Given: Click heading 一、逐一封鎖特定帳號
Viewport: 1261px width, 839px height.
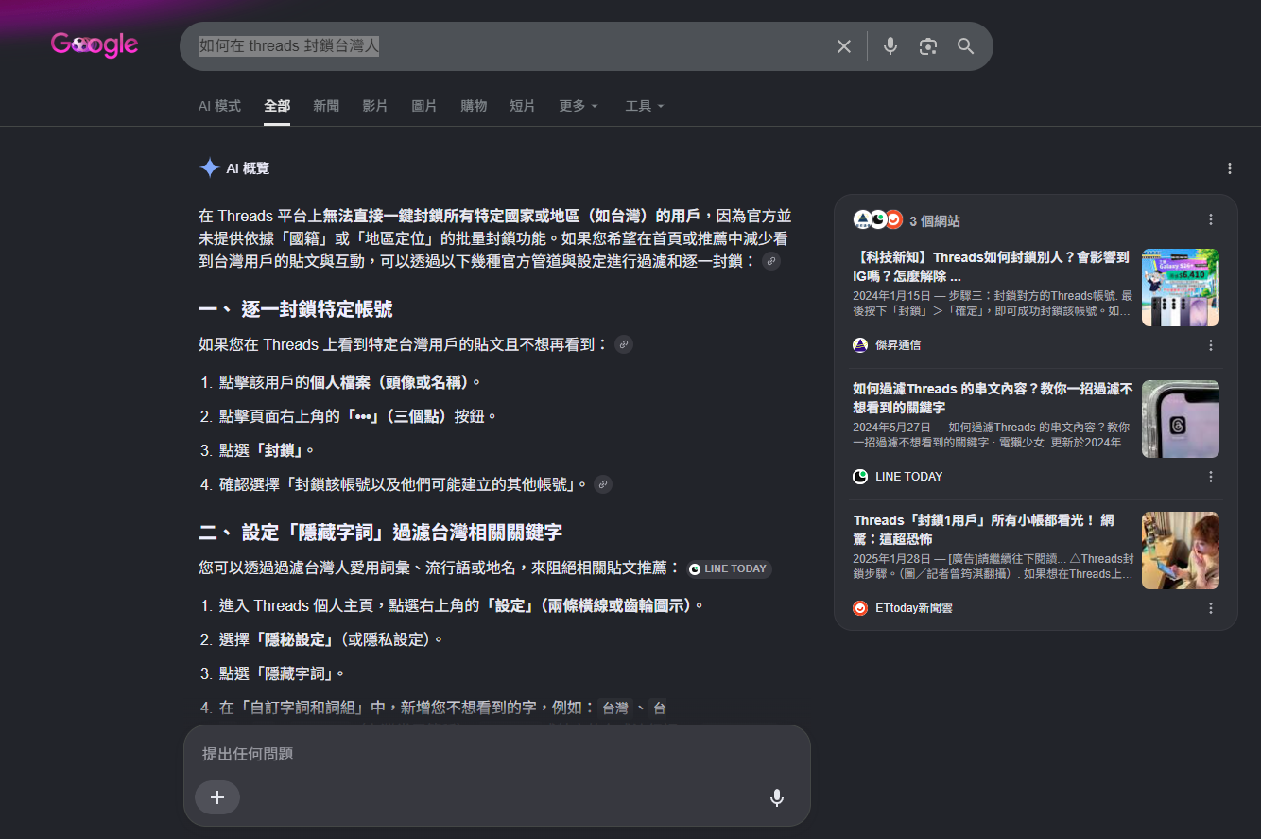Looking at the screenshot, I should pos(296,309).
